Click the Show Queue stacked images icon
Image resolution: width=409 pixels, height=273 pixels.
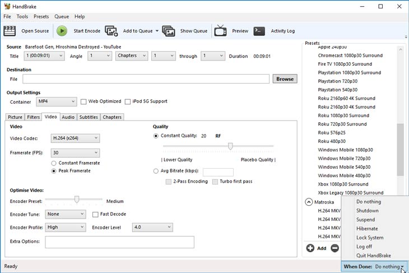(x=169, y=31)
